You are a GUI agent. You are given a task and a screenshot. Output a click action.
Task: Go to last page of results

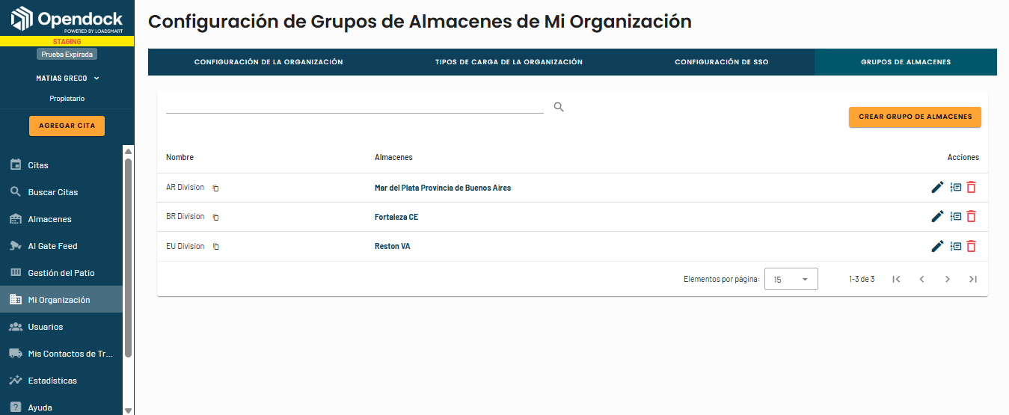click(972, 279)
